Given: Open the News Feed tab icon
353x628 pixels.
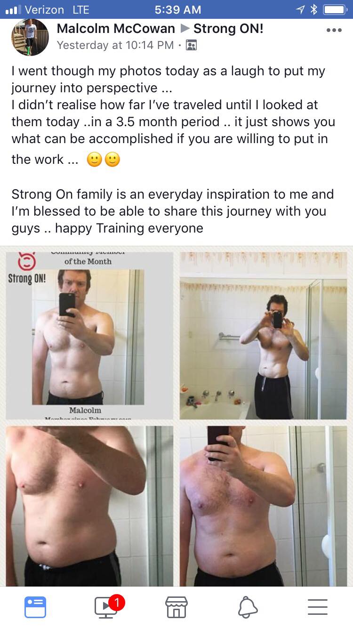Looking at the screenshot, I should (x=35, y=607).
